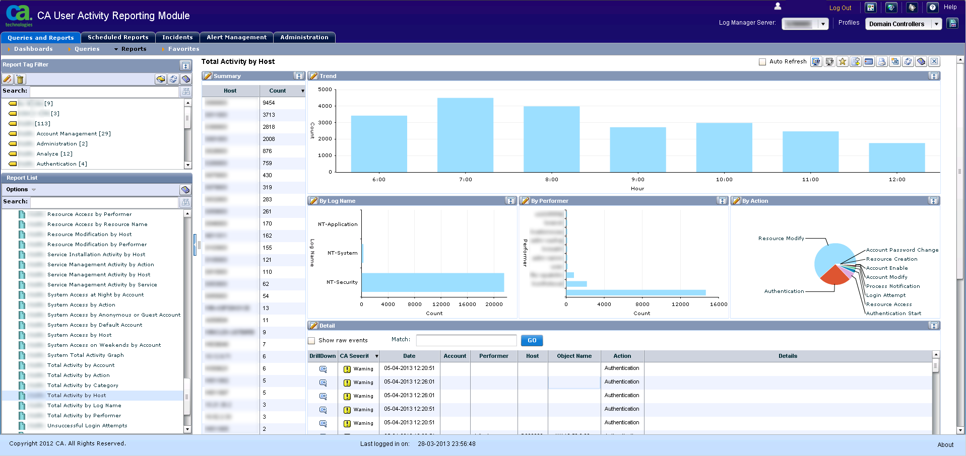Viewport: 966px width, 456px height.
Task: Click the 7:00 bar in the Trend chart
Action: click(x=465, y=135)
